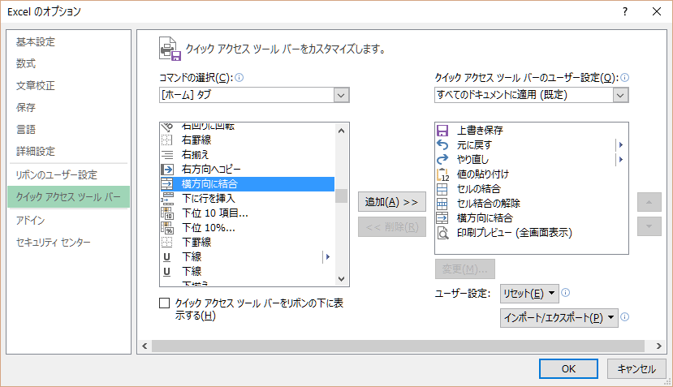This screenshot has height=387, width=673.
Task: Open the 詳細設定 category
Action: [36, 151]
